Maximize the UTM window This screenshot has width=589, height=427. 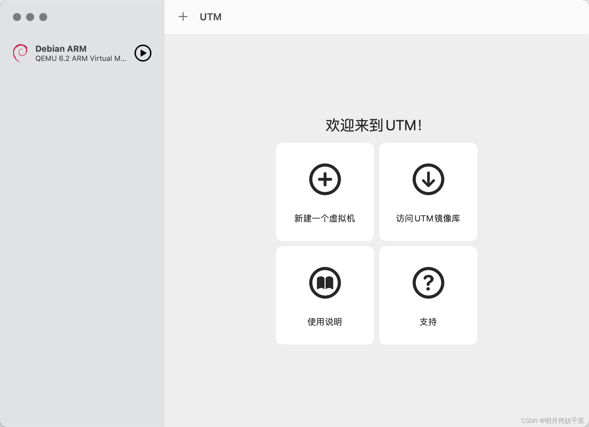point(43,17)
